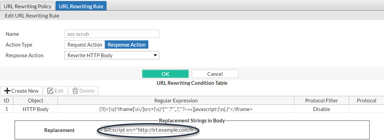Click the Regular Expression column header
The width and height of the screenshot is (384, 140).
point(176,101)
